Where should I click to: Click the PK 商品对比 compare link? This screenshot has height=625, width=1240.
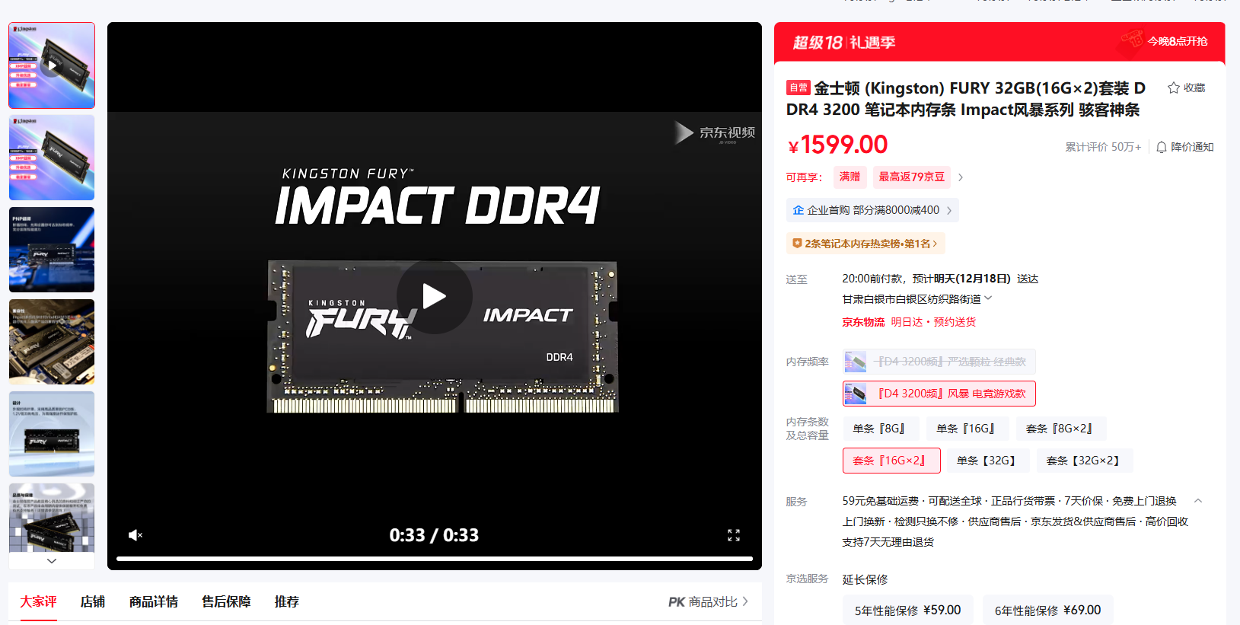709,601
